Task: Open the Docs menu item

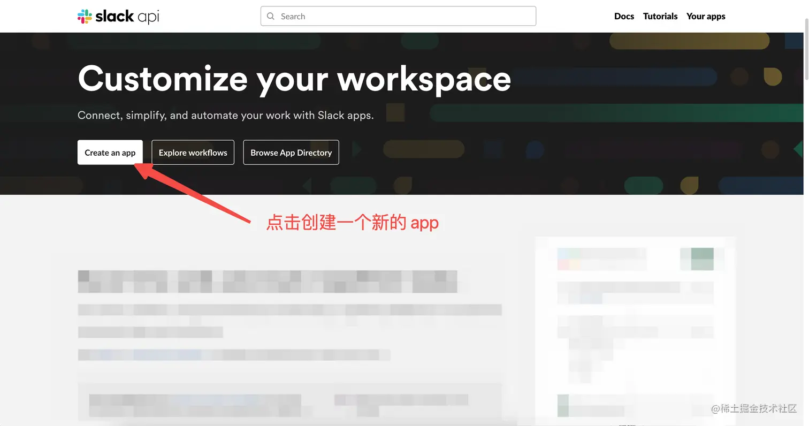Action: pyautogui.click(x=624, y=16)
